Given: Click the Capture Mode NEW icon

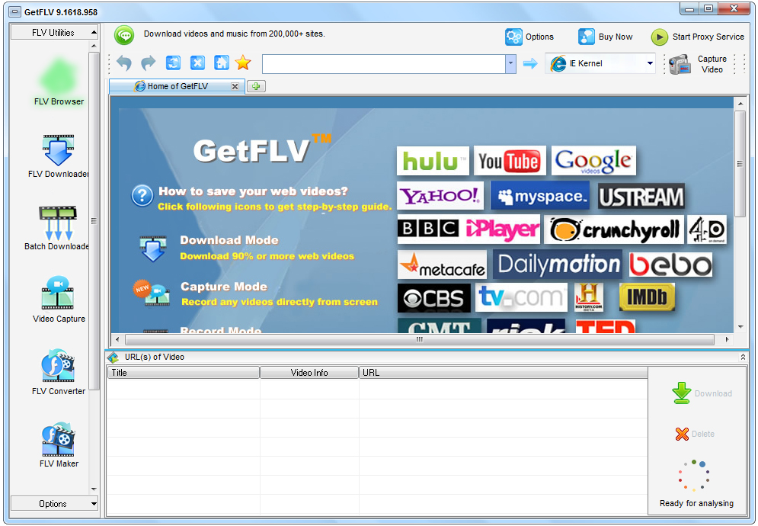Looking at the screenshot, I should coord(152,293).
